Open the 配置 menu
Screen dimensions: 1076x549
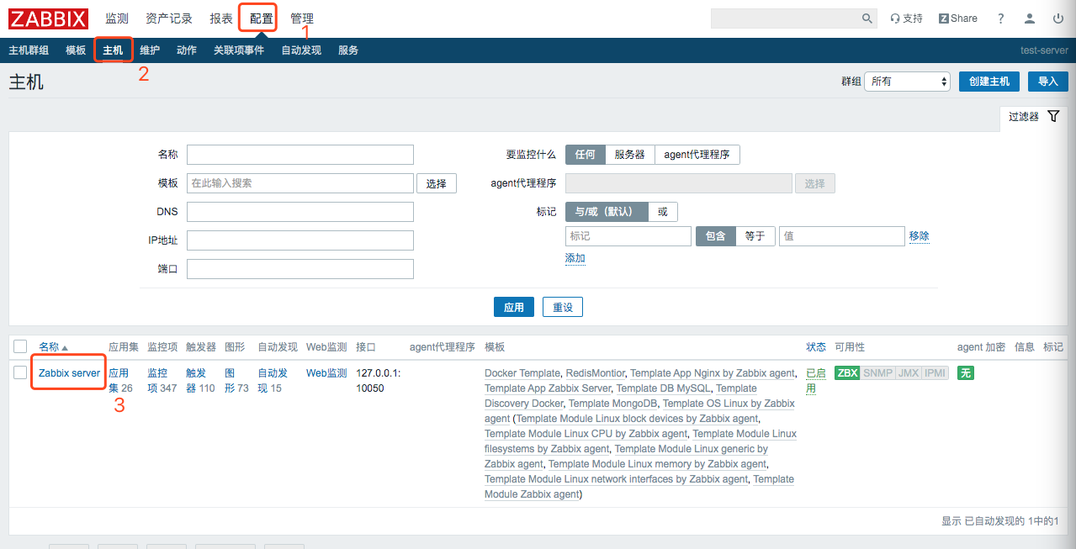[262, 18]
